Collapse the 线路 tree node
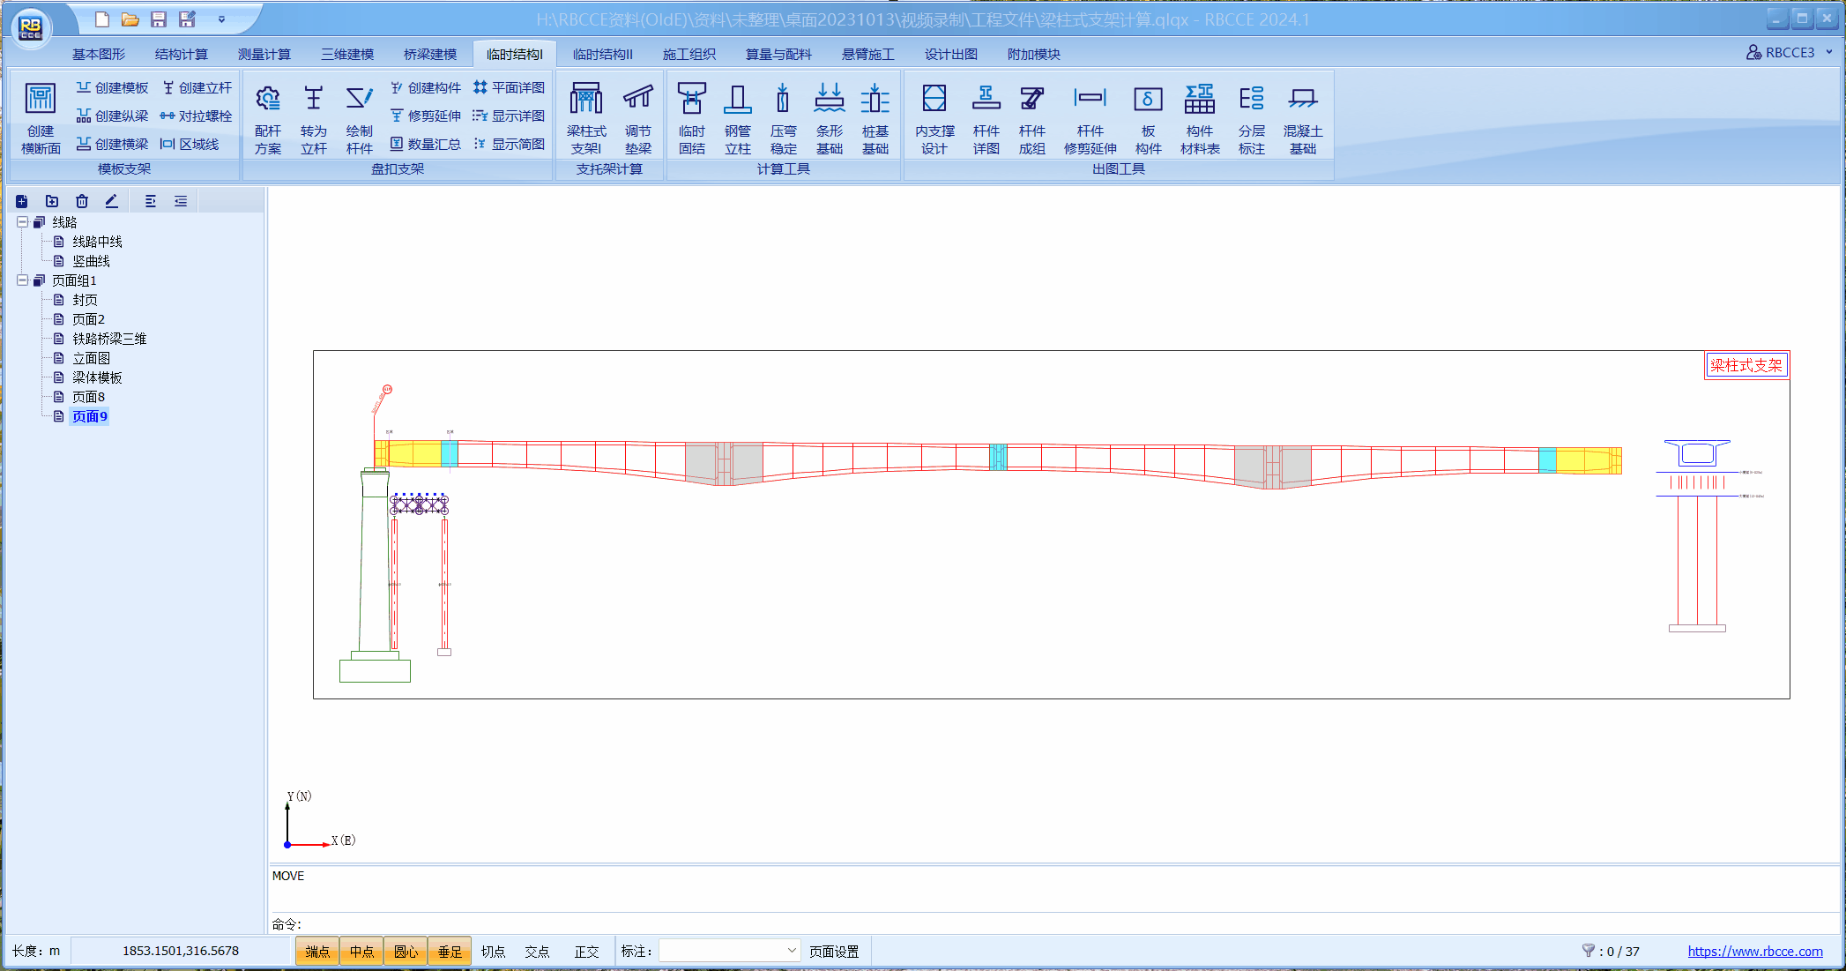 23,222
